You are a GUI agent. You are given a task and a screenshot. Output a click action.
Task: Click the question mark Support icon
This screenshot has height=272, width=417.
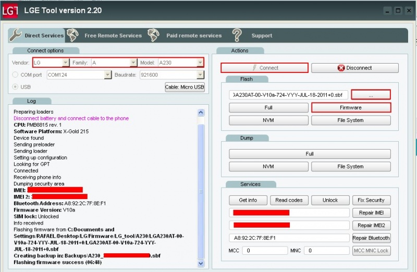237,35
